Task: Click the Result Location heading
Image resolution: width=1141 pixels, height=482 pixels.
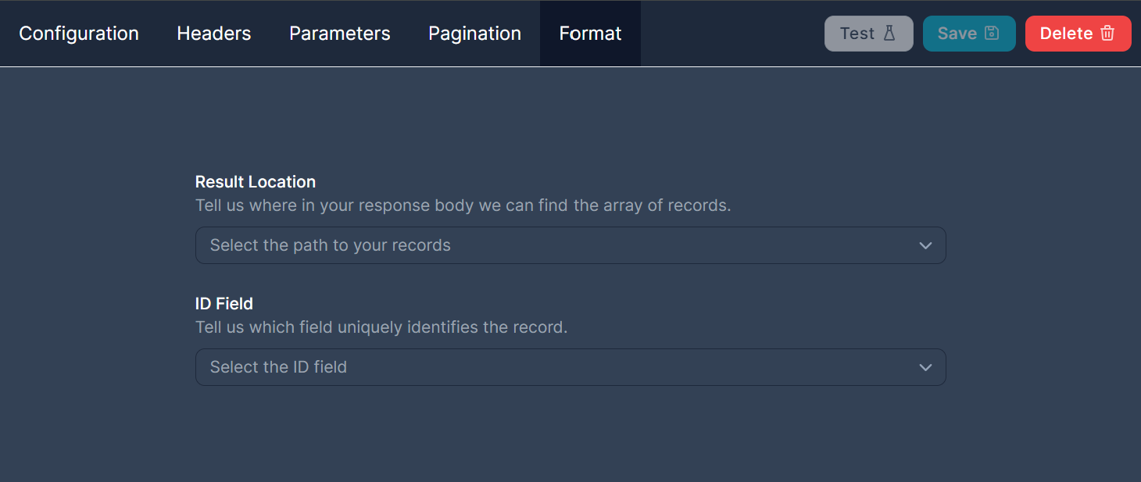Action: click(x=256, y=182)
